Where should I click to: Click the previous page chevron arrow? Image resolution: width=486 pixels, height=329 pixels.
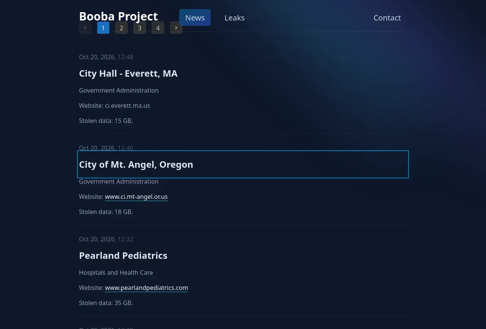click(85, 28)
